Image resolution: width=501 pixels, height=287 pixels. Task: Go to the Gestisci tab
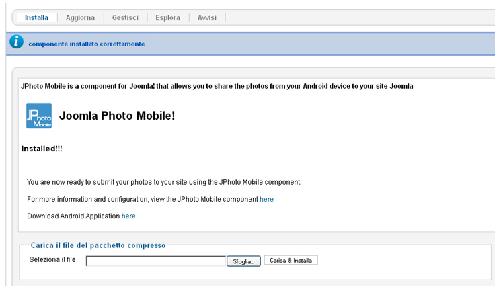coord(125,17)
